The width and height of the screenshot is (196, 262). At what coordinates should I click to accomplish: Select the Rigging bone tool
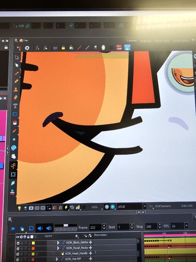tap(13, 166)
